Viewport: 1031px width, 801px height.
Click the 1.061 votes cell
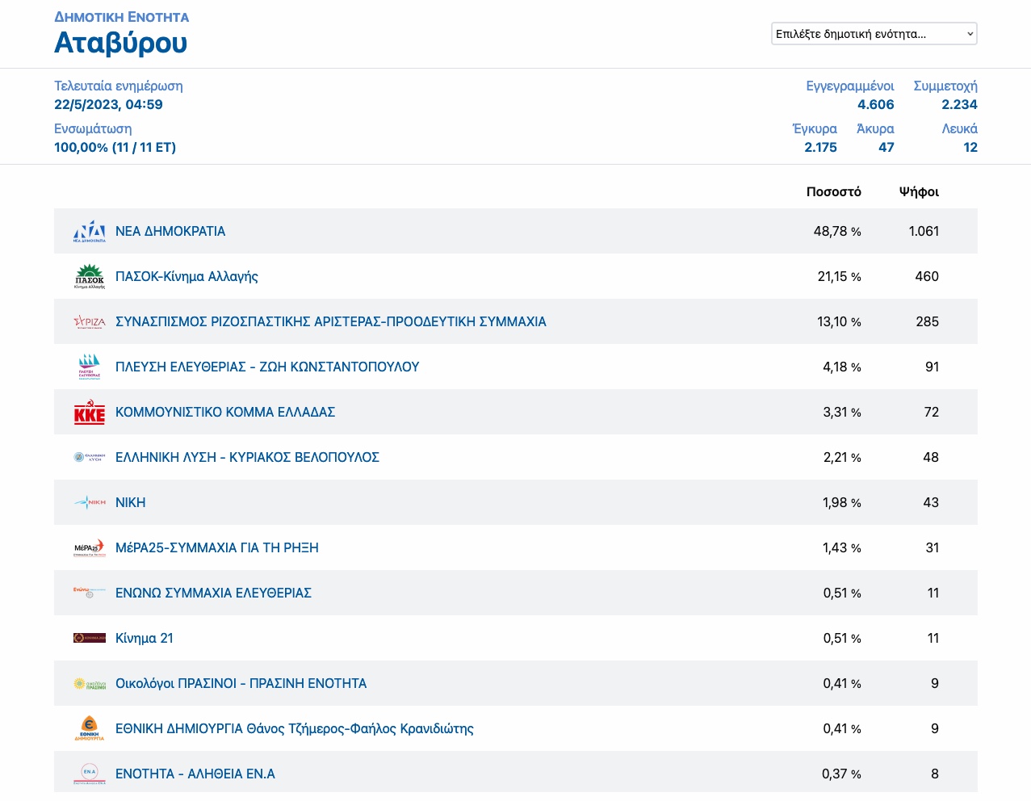[924, 231]
